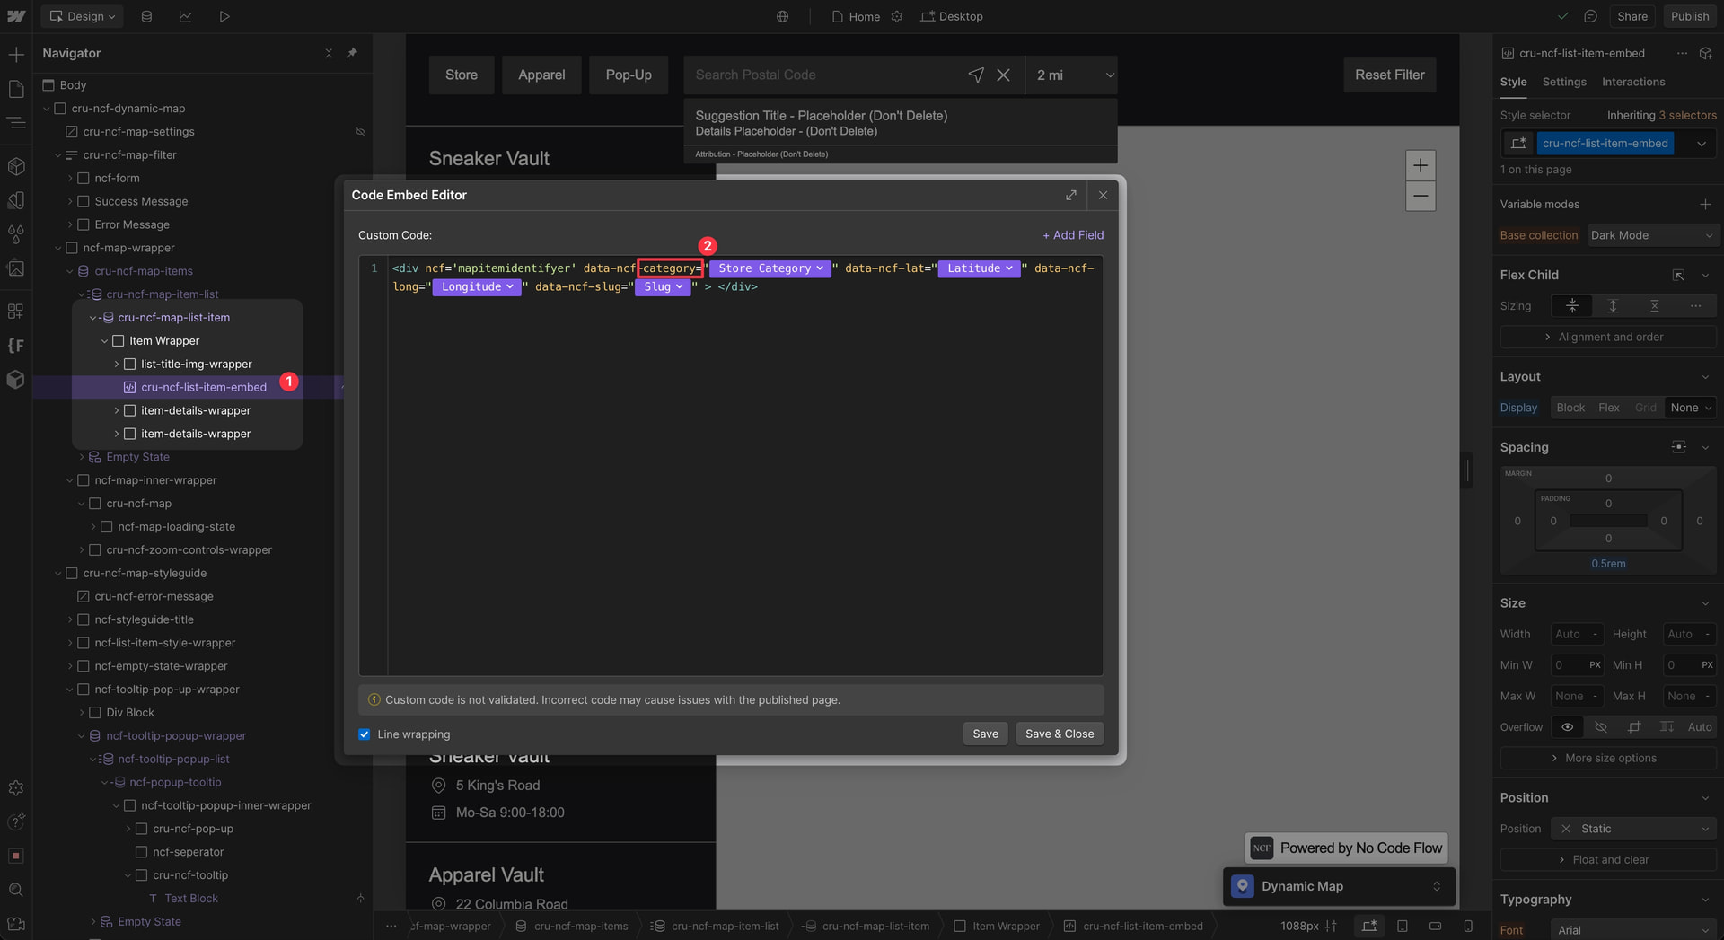
Task: Expand Float and clear section
Action: pos(1608,860)
